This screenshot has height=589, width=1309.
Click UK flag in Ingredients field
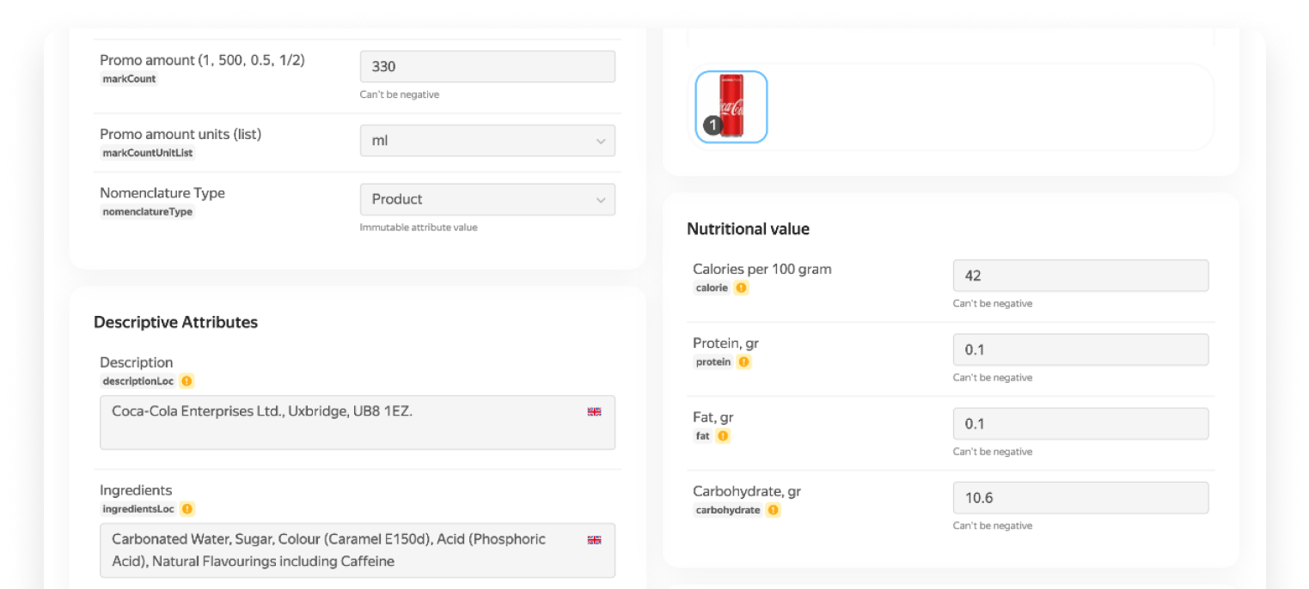pyautogui.click(x=594, y=540)
